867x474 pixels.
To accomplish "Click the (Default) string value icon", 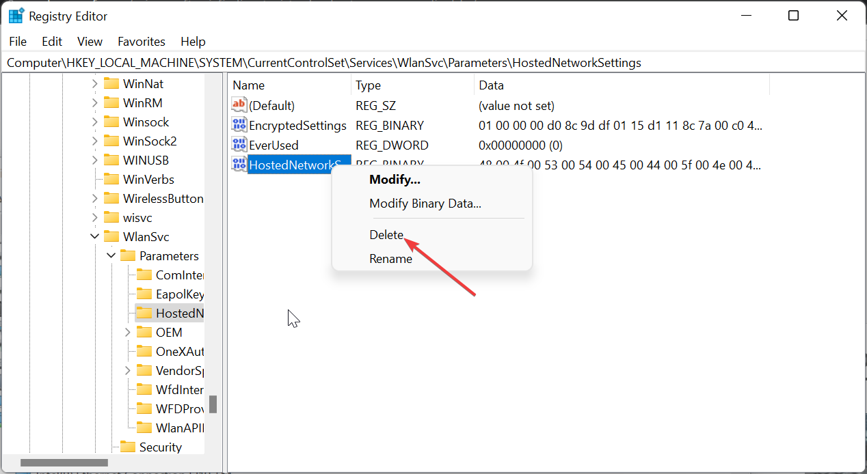I will 239,105.
